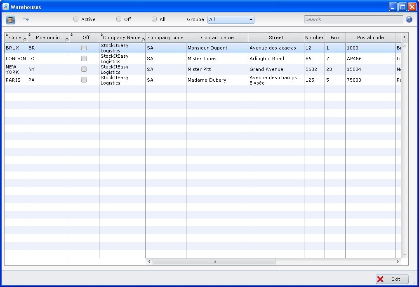Click the filter icon on the Mnemonic column
The width and height of the screenshot is (419, 287).
pos(67,39)
